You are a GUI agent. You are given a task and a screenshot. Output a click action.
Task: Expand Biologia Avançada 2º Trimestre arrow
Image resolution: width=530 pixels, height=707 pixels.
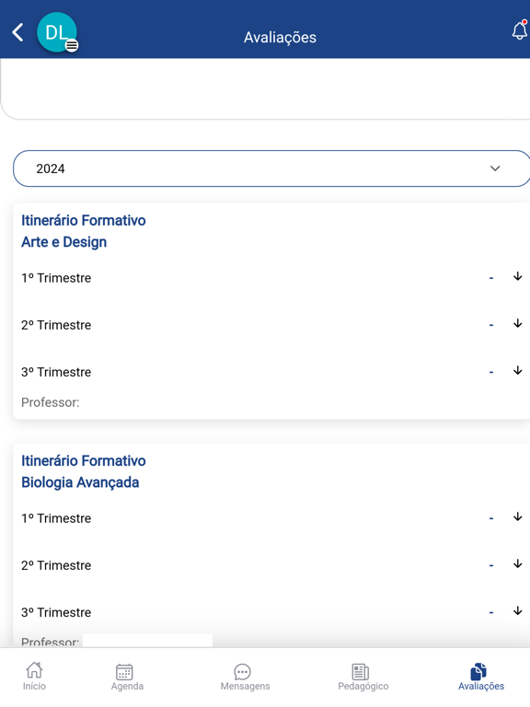(518, 563)
